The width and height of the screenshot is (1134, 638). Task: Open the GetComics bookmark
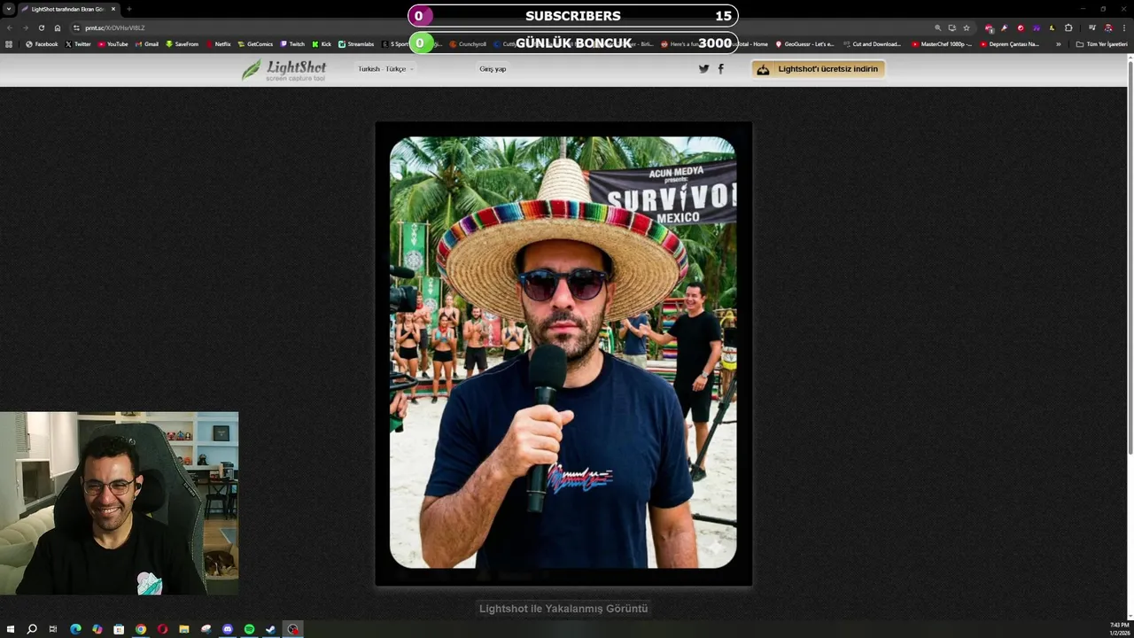255,43
